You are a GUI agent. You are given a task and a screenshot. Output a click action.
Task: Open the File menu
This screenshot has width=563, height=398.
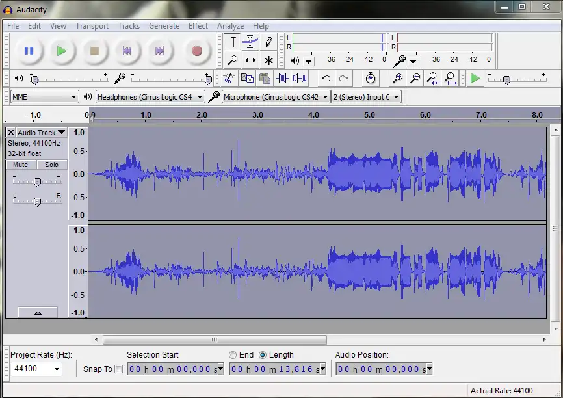[x=13, y=26]
